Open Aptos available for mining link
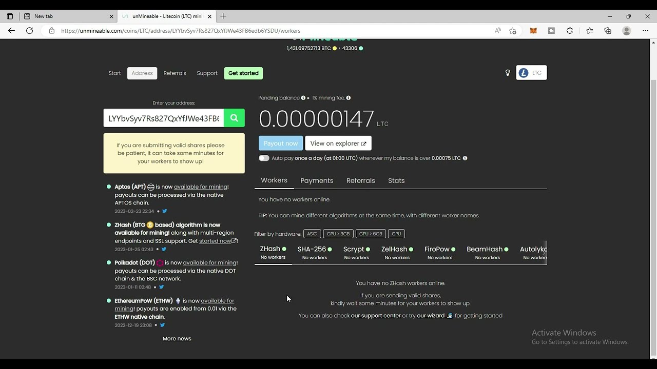The height and width of the screenshot is (369, 657). [200, 187]
